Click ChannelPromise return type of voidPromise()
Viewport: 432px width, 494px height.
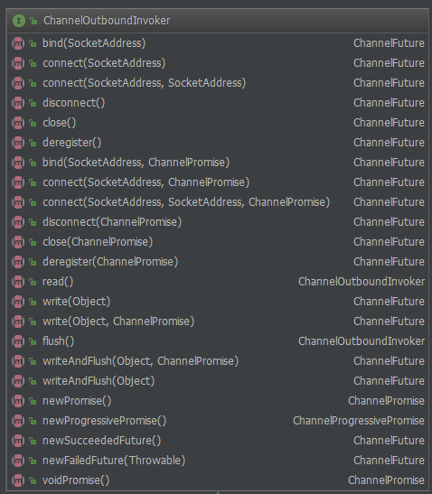point(386,480)
